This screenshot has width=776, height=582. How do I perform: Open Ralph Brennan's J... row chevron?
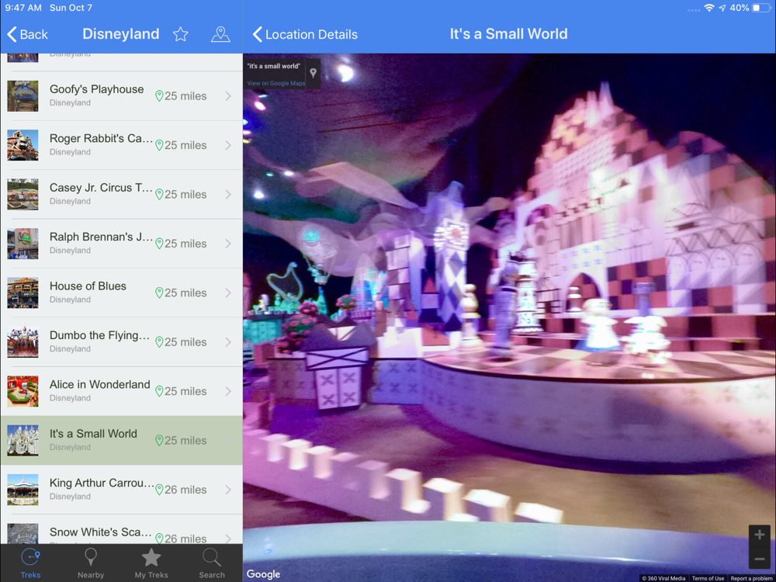click(x=228, y=244)
